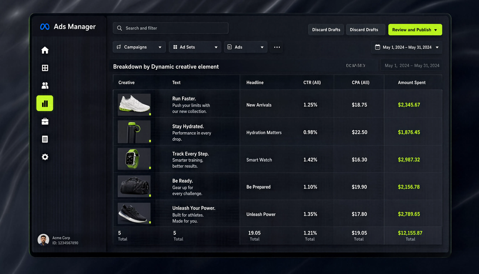479x274 pixels.
Task: Open the Ad Sets dropdown
Action: tap(195, 47)
